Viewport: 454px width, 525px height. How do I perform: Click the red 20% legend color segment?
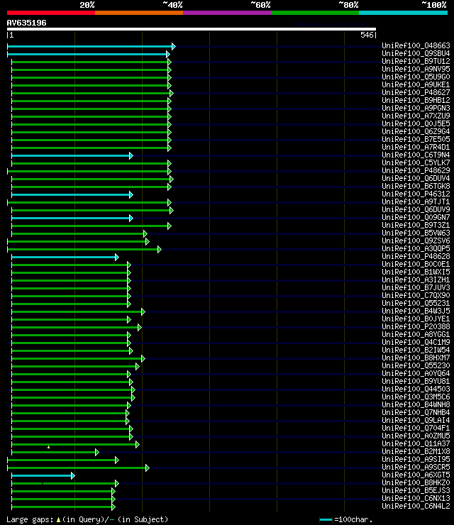coord(51,13)
